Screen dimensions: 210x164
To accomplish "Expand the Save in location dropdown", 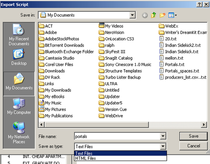I will [x=132, y=15].
